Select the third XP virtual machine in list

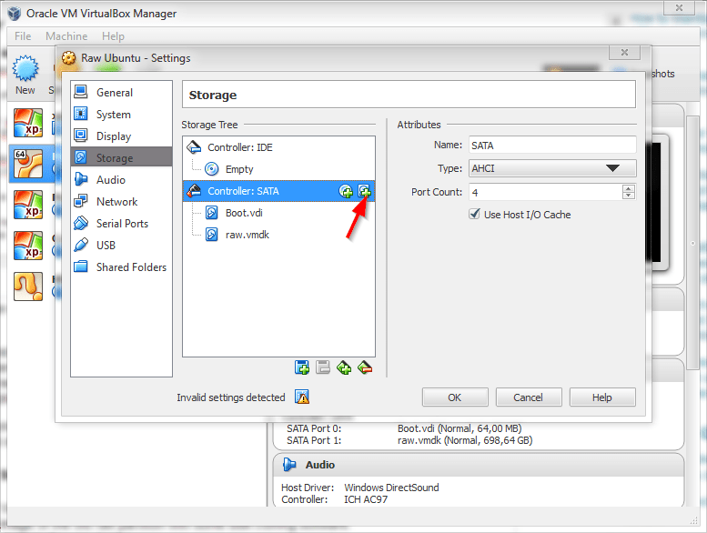28,205
